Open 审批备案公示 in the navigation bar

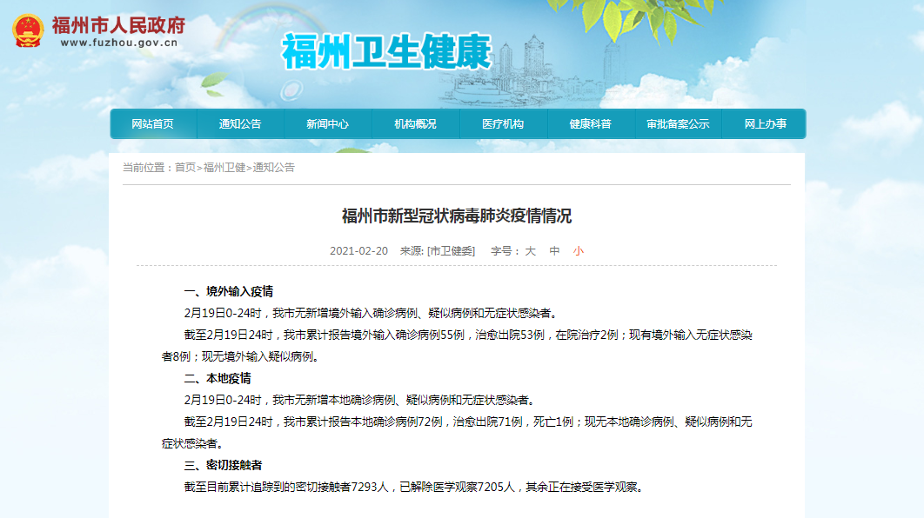(678, 123)
